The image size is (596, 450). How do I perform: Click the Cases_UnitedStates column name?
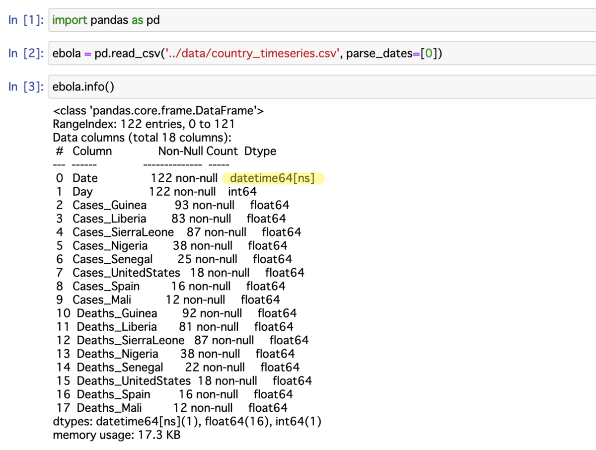126,273
